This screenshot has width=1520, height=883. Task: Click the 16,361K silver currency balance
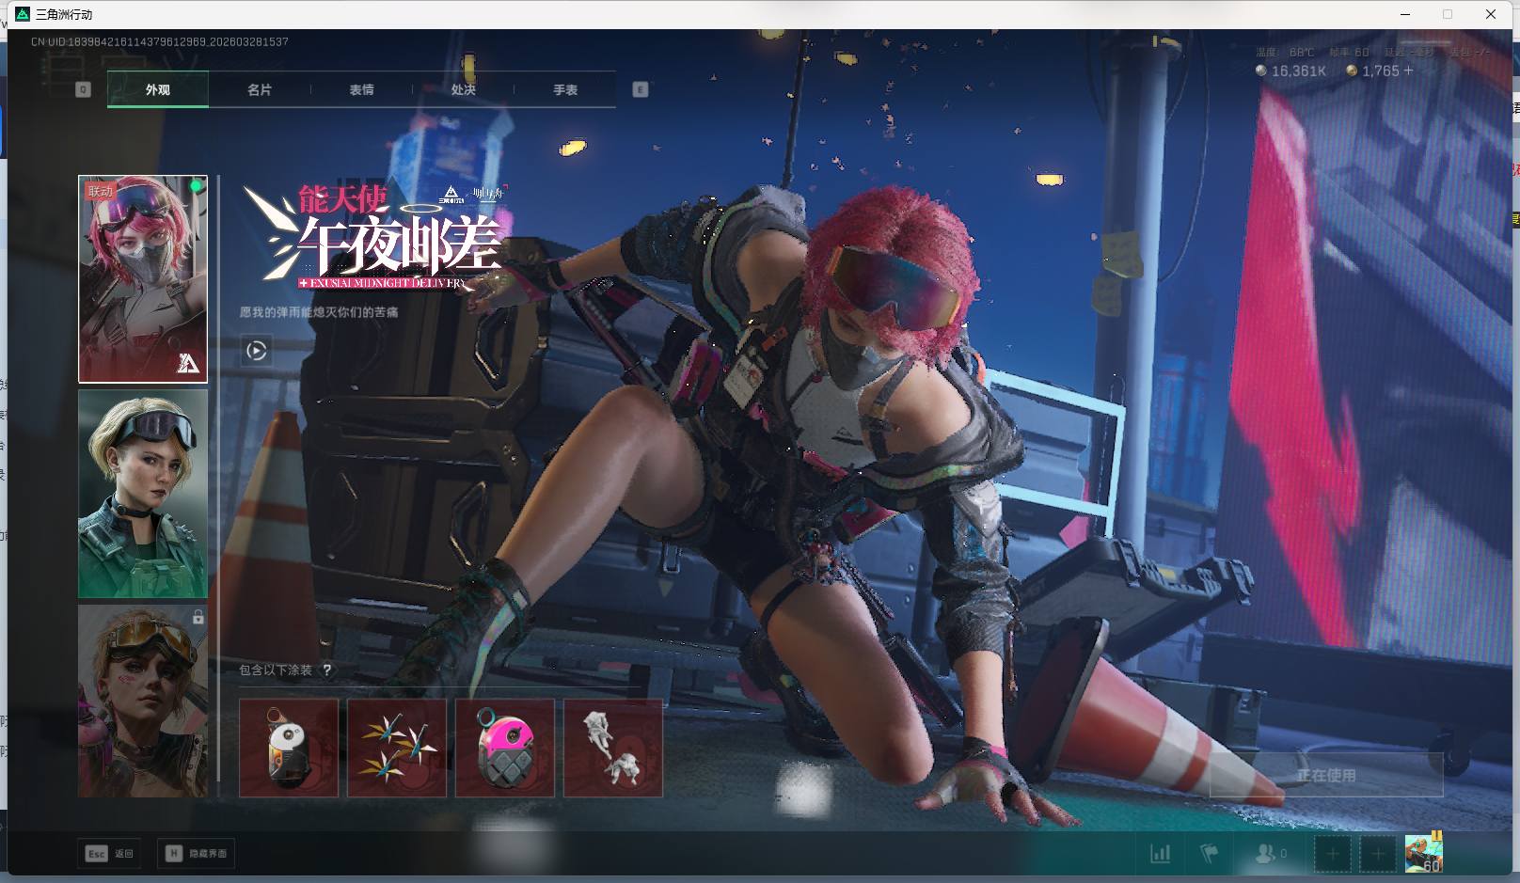click(x=1290, y=71)
